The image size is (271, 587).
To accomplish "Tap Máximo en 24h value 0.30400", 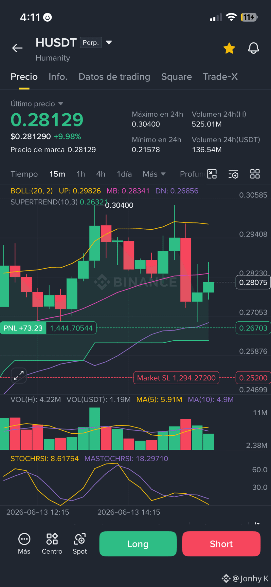I will point(146,124).
